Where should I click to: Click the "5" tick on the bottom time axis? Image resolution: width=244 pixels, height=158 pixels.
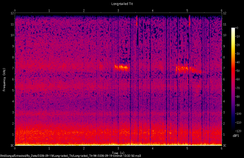(x=187, y=148)
